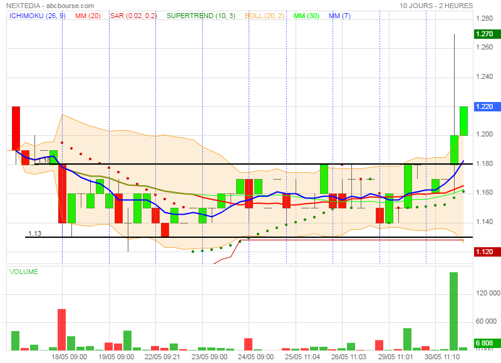Click the blue 1.220 price tag
This screenshot has height=363, width=501.
click(487, 106)
